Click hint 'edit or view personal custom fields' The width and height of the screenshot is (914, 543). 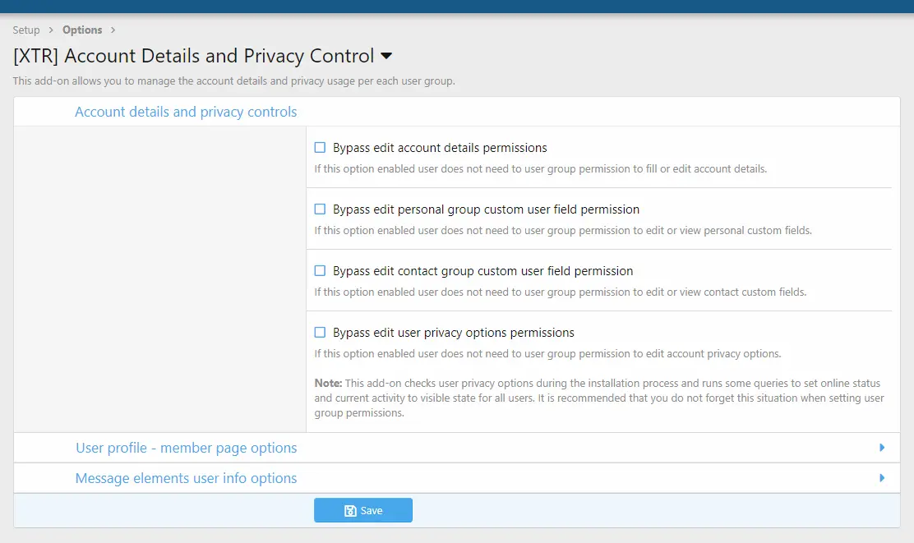pyautogui.click(x=563, y=231)
